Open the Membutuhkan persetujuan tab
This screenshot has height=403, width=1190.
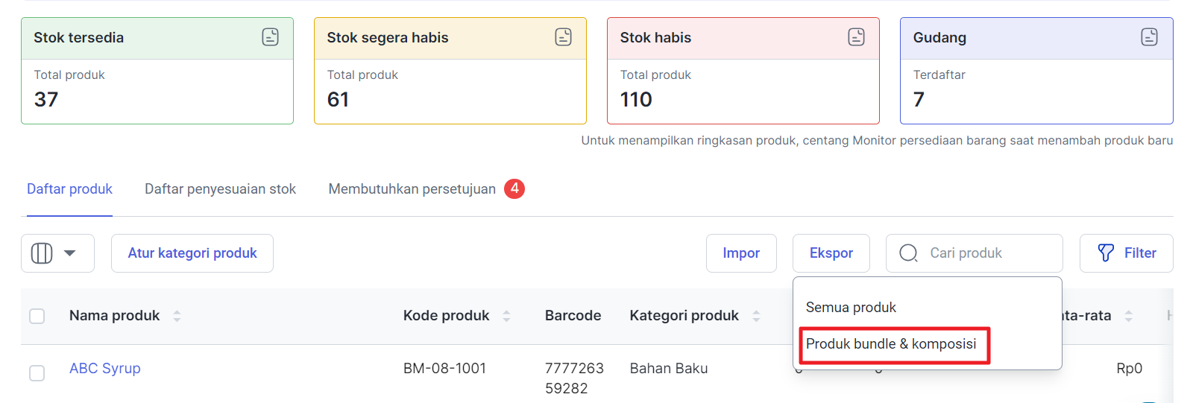tap(412, 189)
